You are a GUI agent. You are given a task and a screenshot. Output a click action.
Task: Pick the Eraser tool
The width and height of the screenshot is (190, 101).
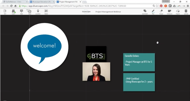(x=161, y=11)
